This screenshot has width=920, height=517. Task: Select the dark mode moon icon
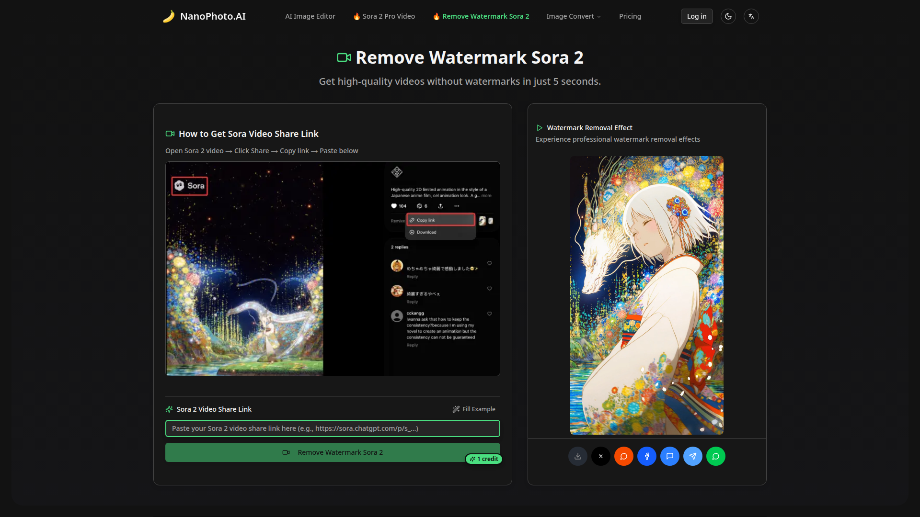tap(728, 16)
